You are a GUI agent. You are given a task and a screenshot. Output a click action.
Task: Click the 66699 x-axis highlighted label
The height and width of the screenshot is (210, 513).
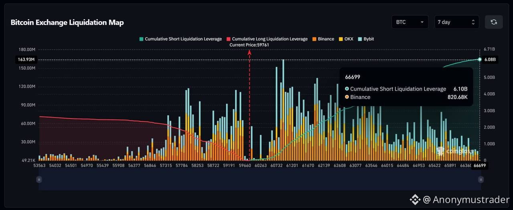tap(479, 166)
